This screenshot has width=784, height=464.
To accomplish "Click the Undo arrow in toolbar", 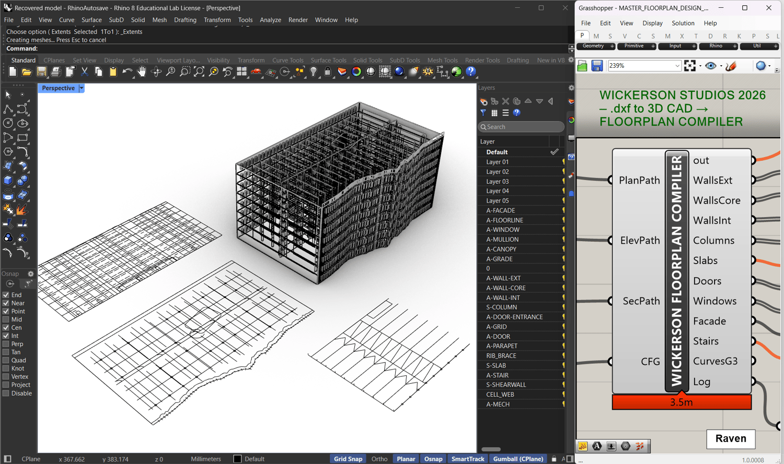I will [127, 72].
